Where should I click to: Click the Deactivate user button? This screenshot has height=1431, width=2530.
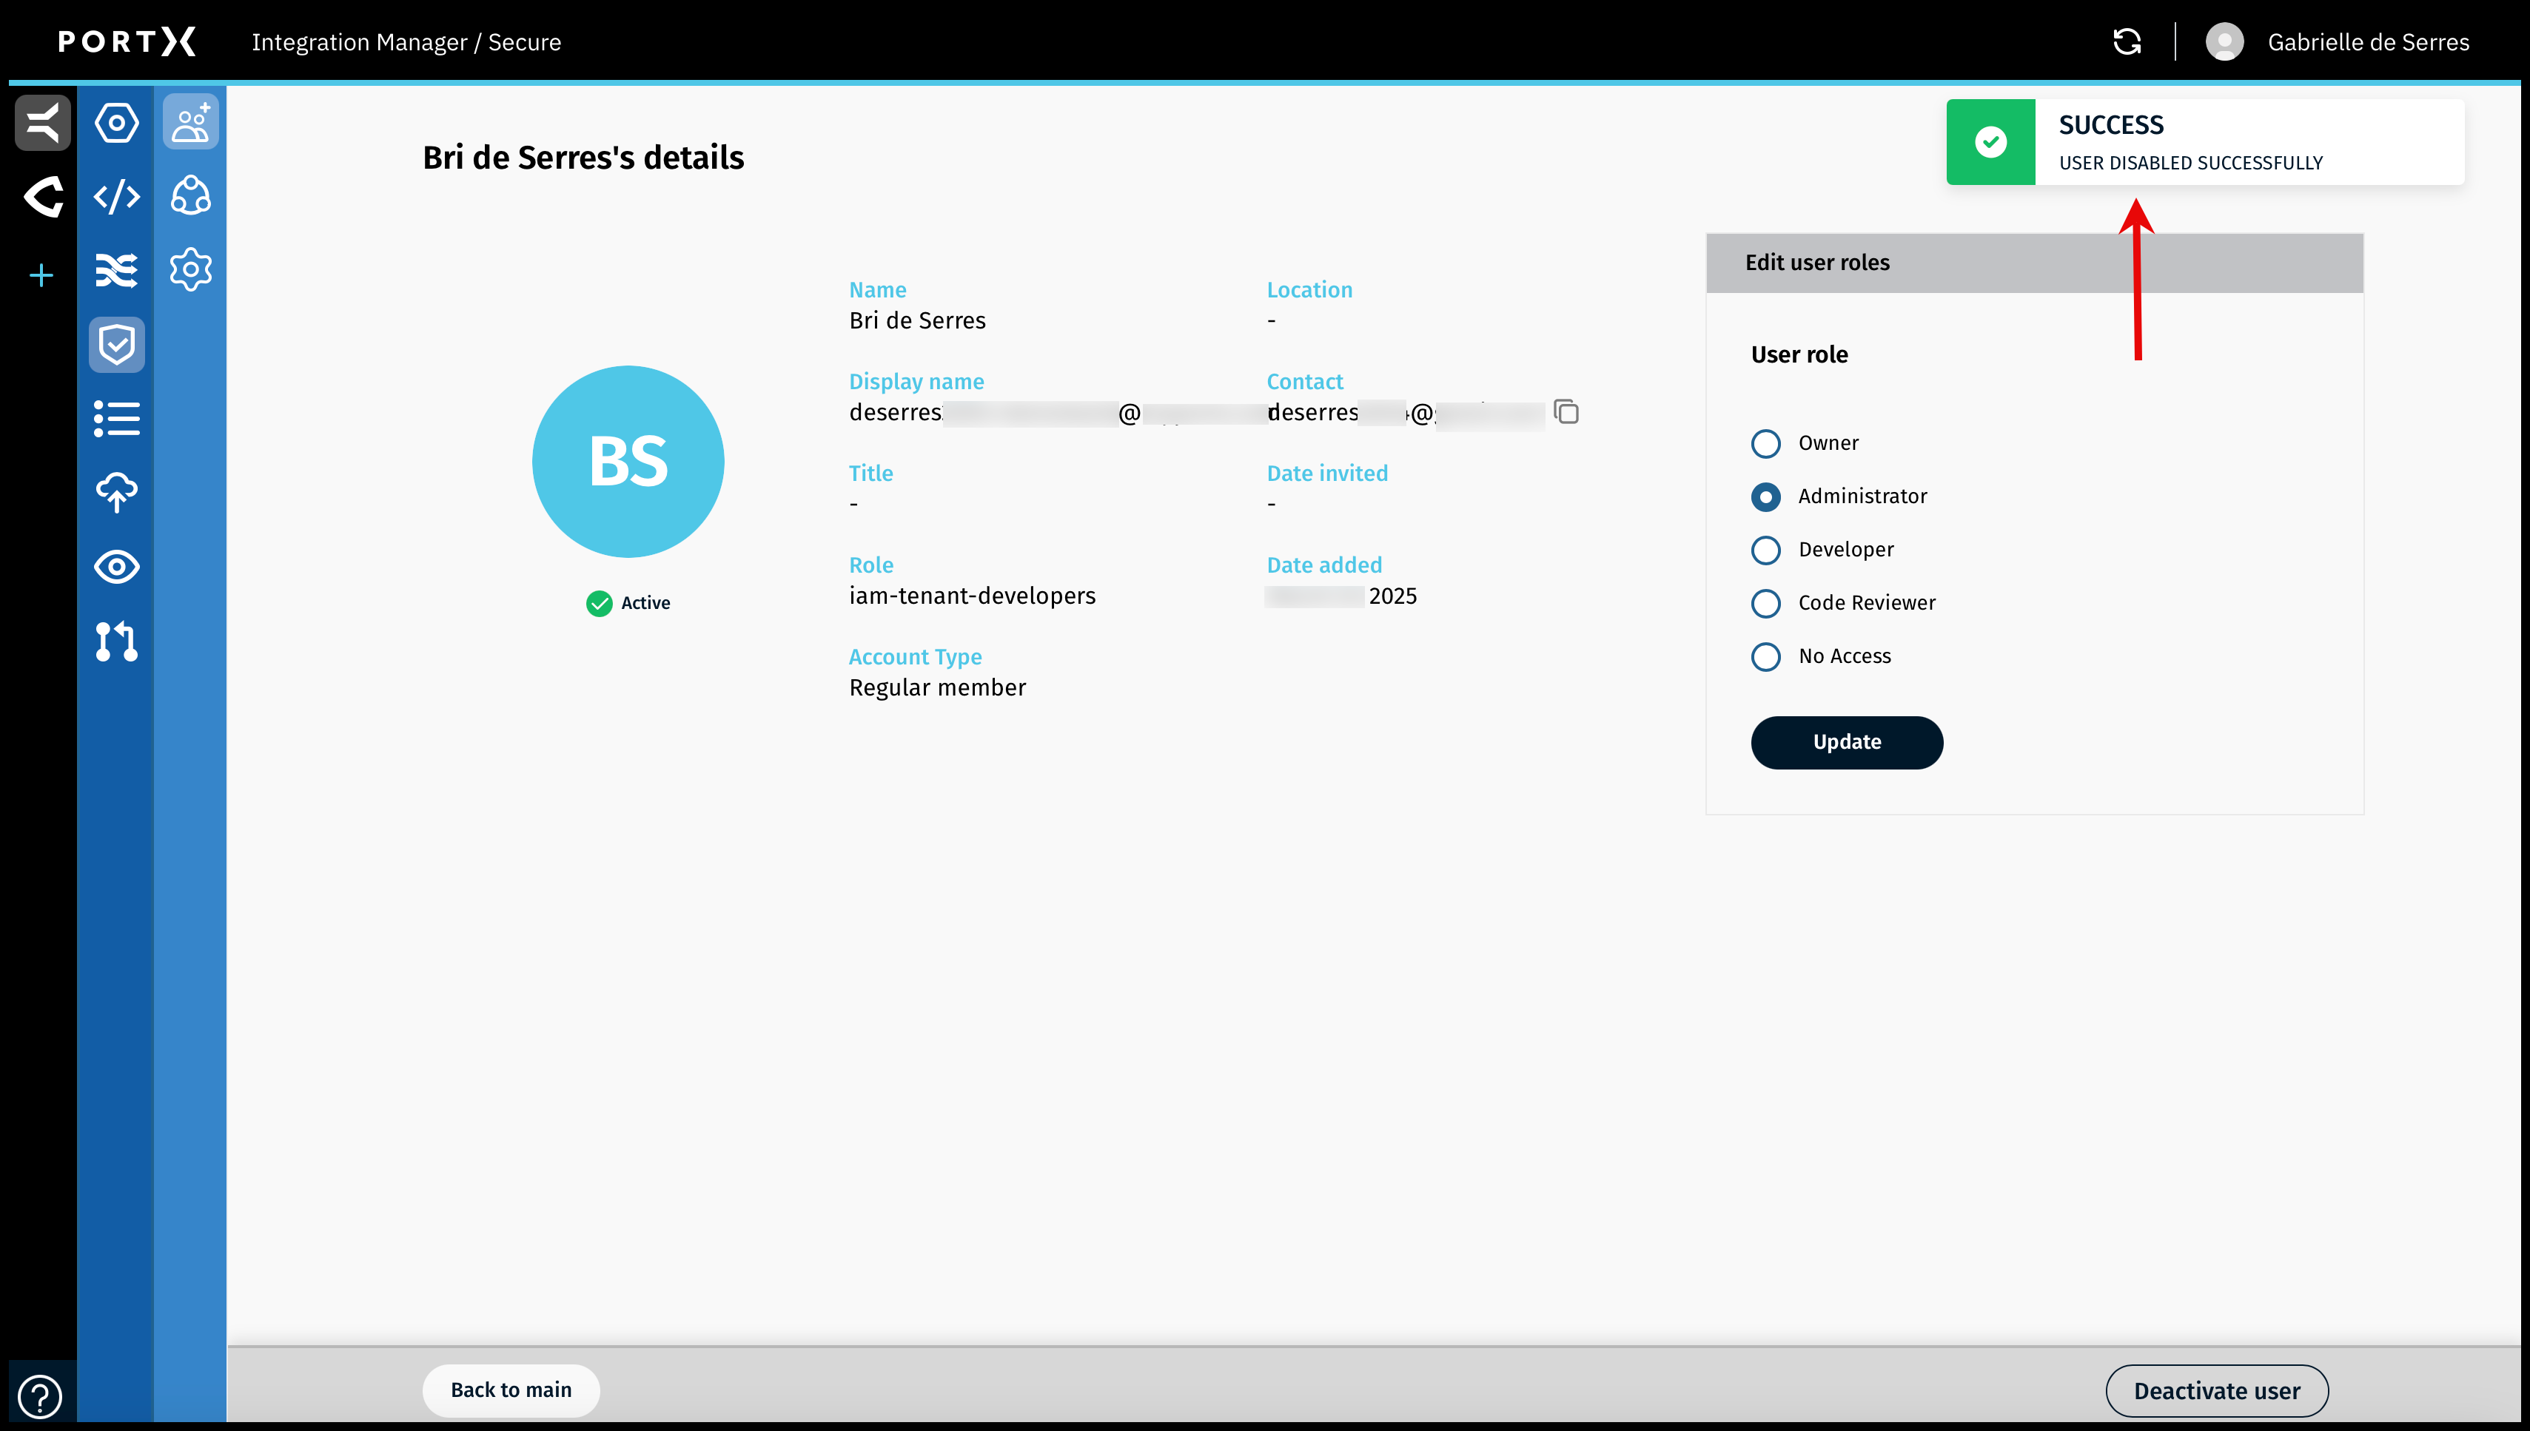tap(2215, 1390)
